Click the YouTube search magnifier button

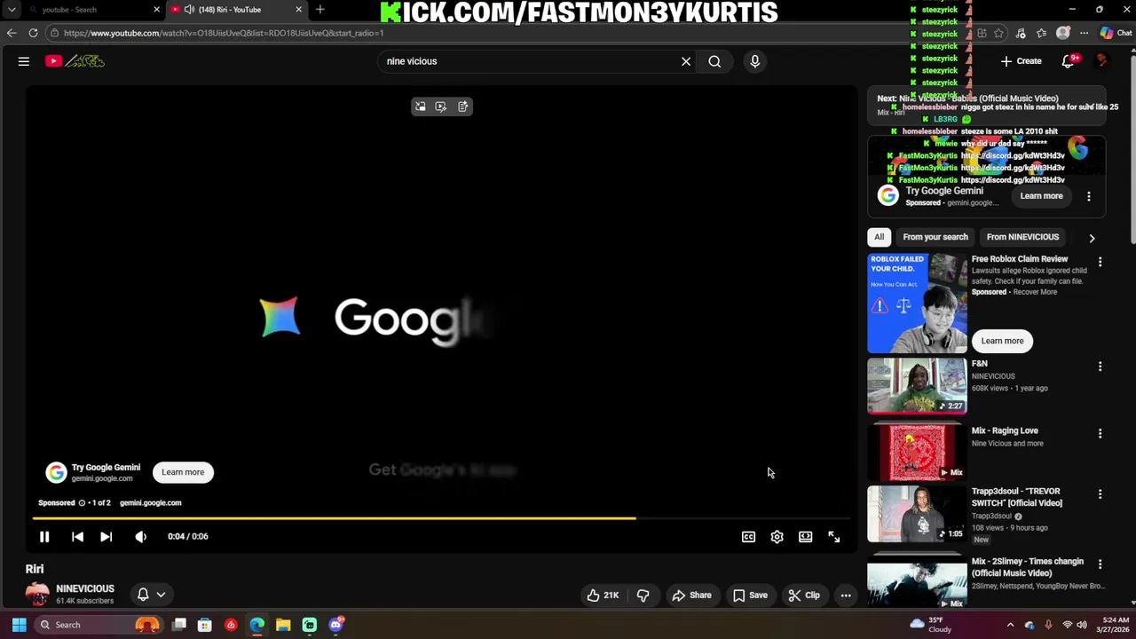[714, 61]
